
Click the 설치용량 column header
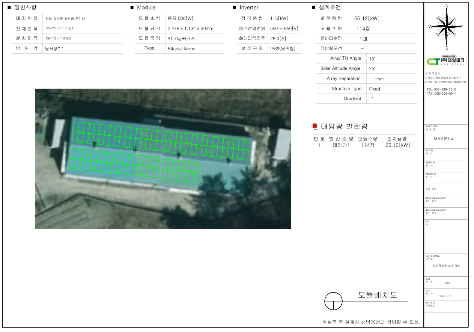click(x=397, y=139)
